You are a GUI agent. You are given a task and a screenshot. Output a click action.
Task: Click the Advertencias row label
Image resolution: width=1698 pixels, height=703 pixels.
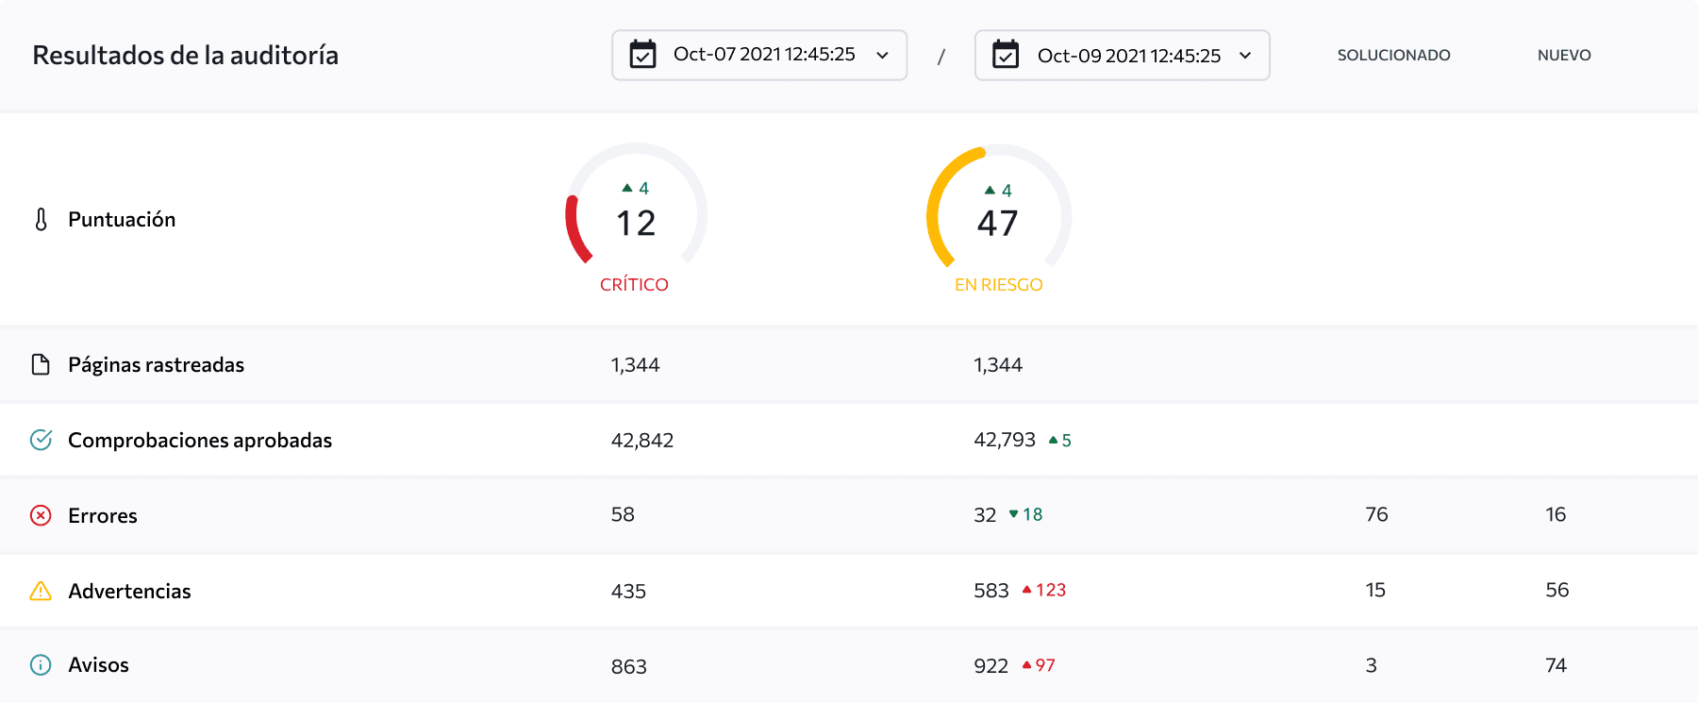pos(129,591)
